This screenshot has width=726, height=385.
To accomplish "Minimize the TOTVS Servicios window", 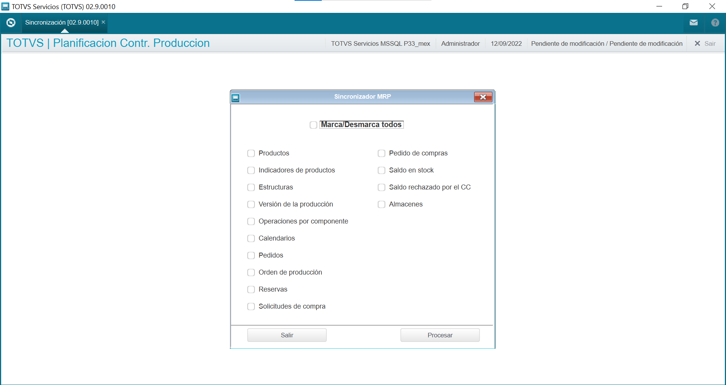I will (x=659, y=6).
